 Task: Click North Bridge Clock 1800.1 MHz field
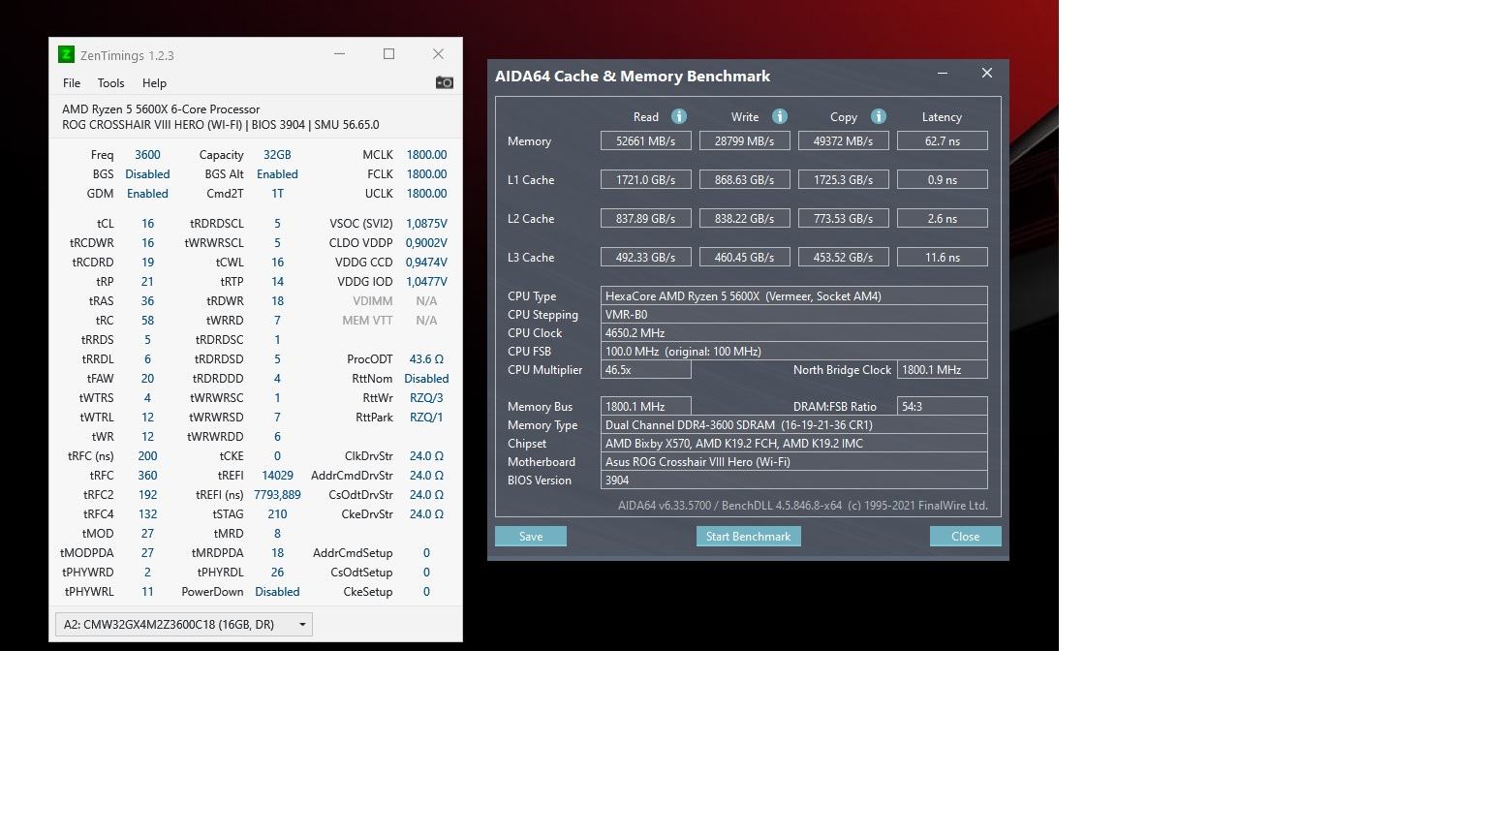[942, 370]
